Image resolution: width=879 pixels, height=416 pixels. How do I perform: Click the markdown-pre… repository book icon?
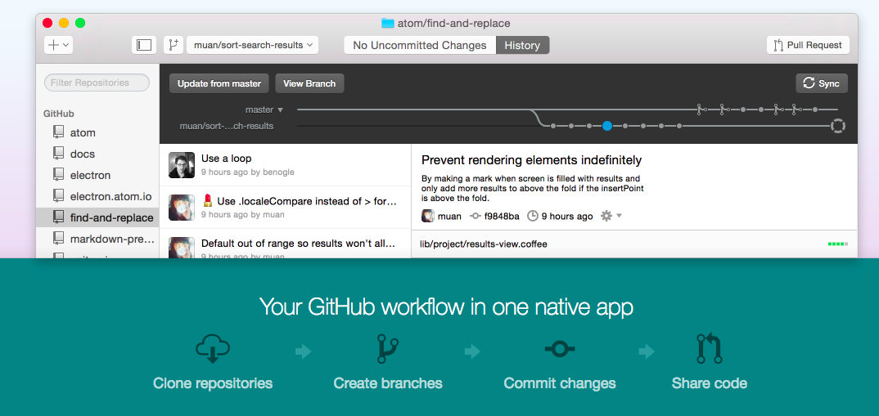(x=58, y=238)
